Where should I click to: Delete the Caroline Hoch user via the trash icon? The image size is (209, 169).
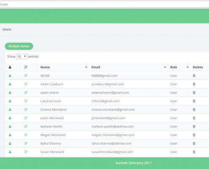194,101
